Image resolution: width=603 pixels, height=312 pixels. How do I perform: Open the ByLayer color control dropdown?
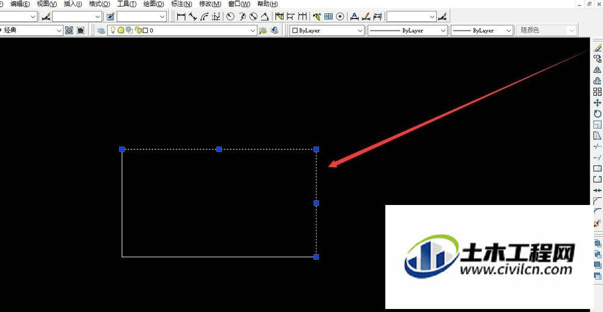tap(360, 30)
